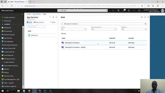Click the Filter by name field
Image resolution: width=165 pixels, height=93 pixels.
tap(36, 27)
